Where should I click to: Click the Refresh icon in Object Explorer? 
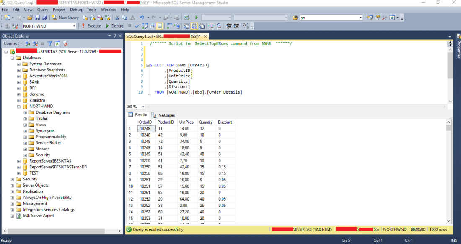(57, 43)
